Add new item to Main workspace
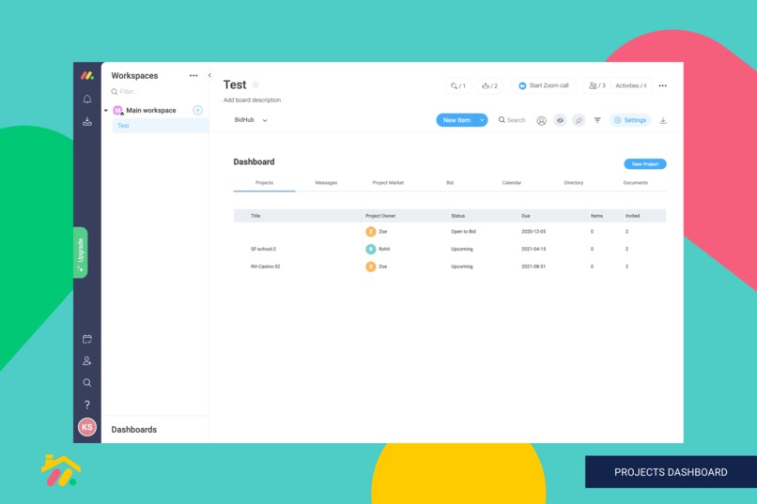Screen dimensions: 757x504 coord(198,111)
